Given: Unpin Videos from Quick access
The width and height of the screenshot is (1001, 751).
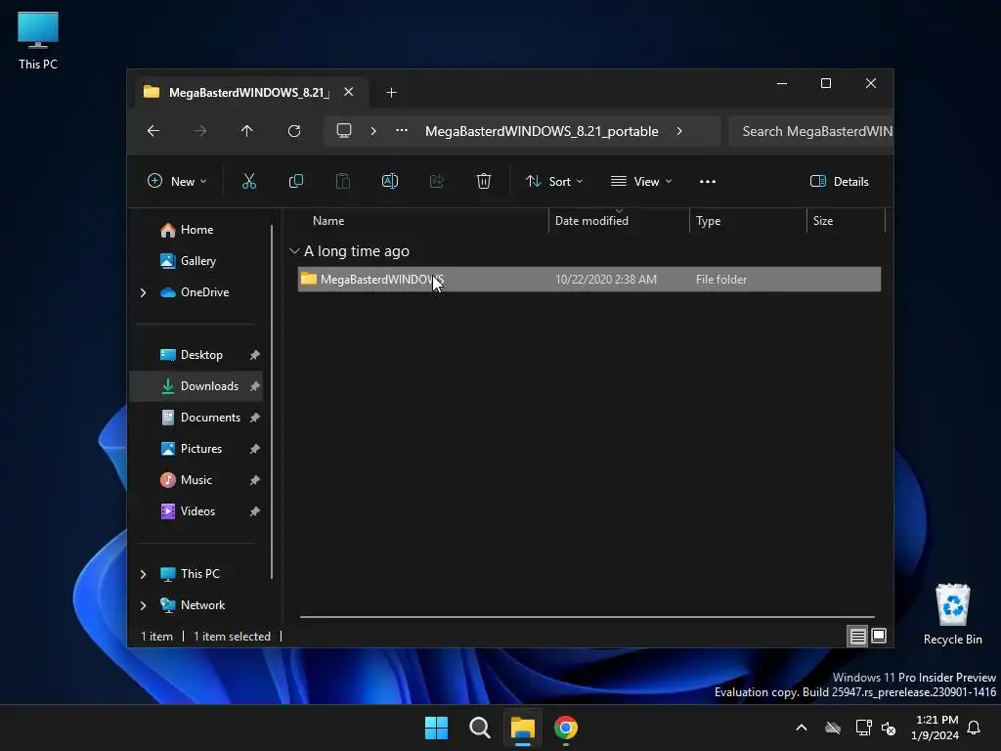Looking at the screenshot, I should [x=255, y=511].
